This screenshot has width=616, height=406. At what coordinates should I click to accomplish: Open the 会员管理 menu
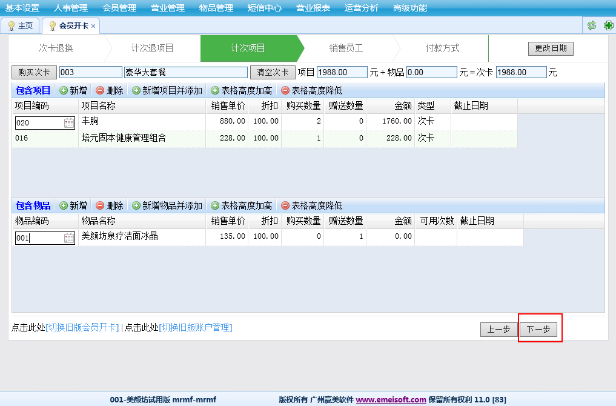(x=119, y=8)
